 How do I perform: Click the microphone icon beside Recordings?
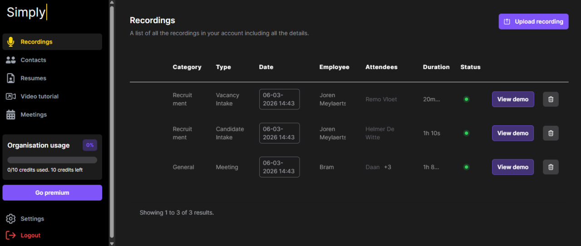11,42
